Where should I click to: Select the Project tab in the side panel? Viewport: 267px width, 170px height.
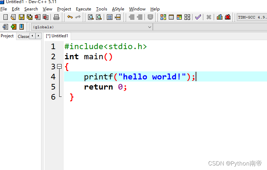(x=7, y=36)
